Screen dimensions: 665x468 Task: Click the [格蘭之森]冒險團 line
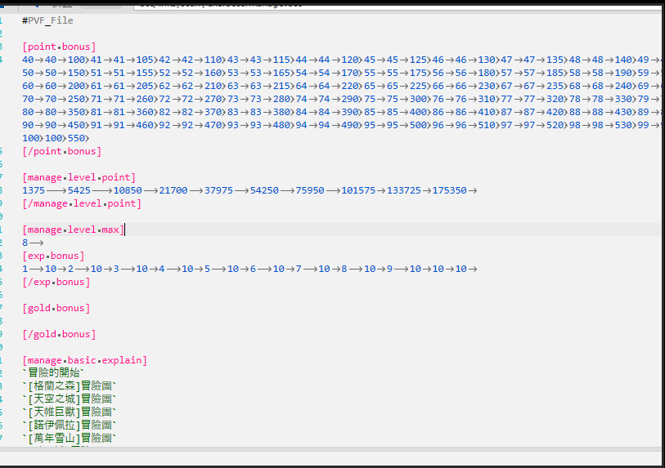tap(70, 386)
